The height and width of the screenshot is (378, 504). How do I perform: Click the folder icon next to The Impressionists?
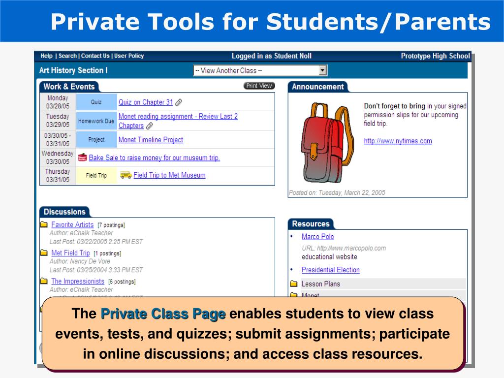44,281
